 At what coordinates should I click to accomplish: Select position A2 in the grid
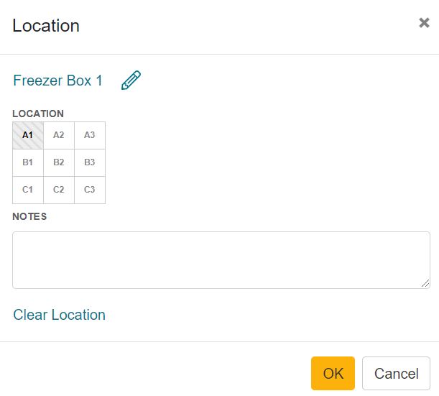click(x=59, y=135)
